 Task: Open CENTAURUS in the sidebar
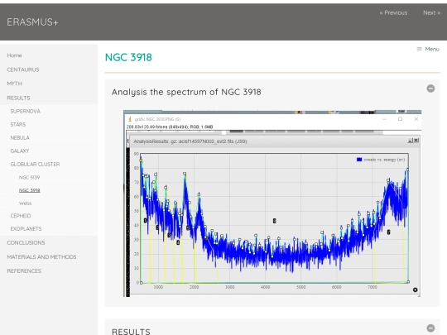[x=23, y=69]
